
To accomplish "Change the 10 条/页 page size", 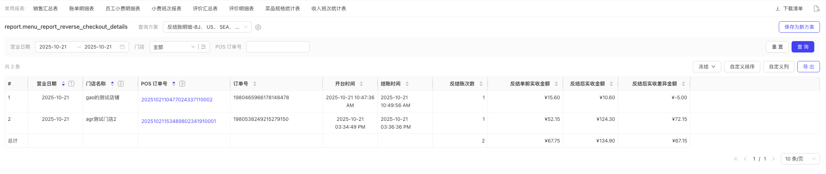I will coord(800,159).
